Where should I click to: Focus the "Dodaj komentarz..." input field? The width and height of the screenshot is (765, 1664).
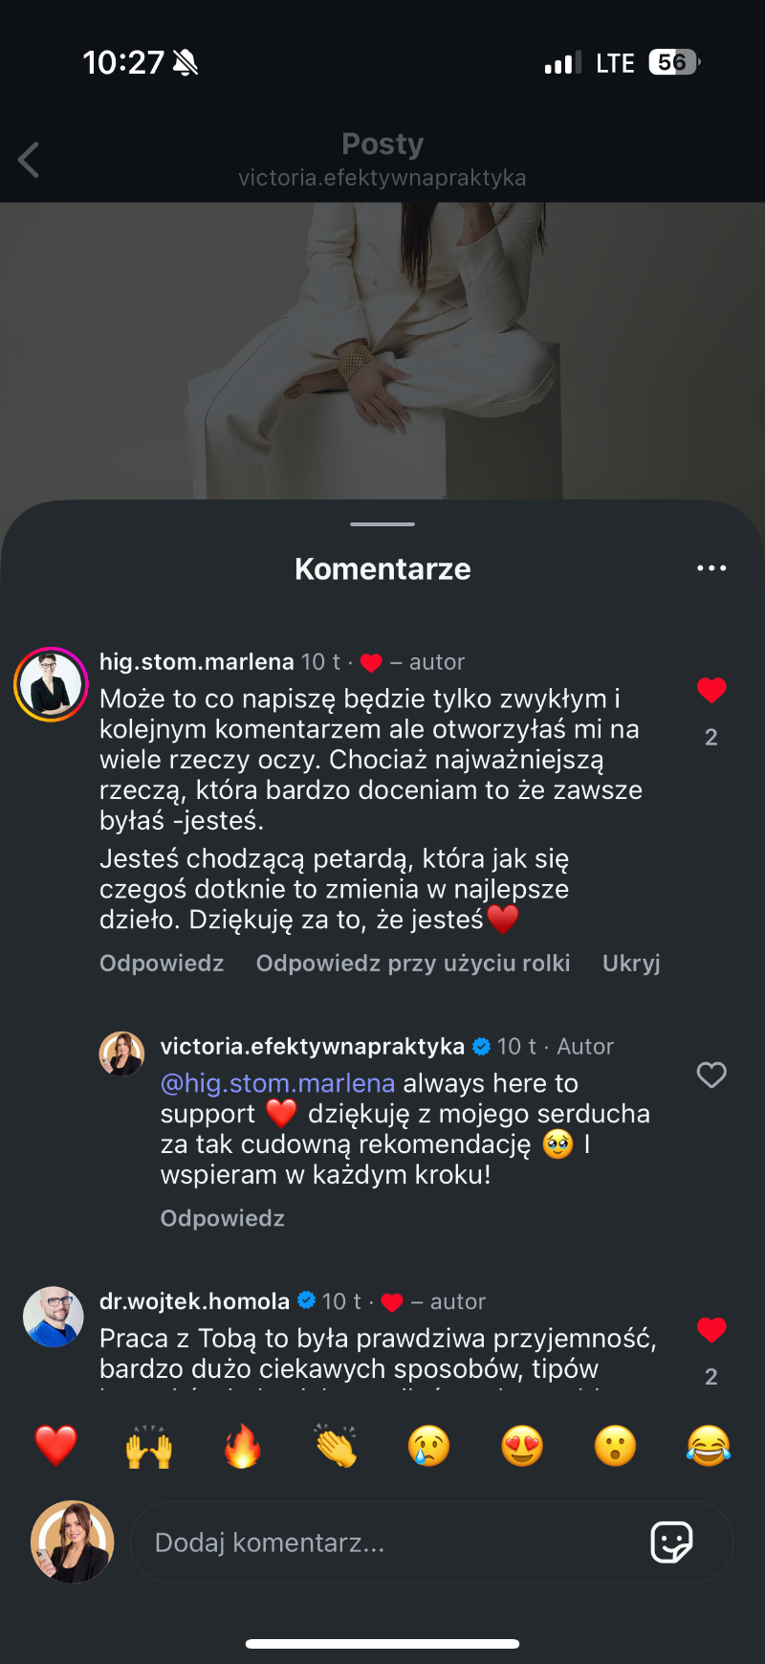pos(382,1542)
